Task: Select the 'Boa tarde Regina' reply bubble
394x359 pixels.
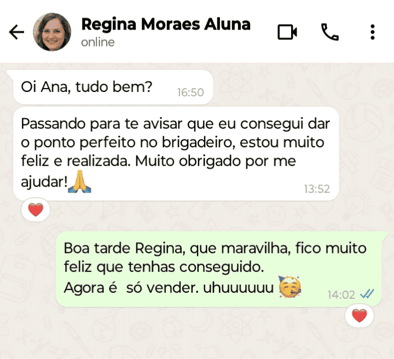Action: click(x=219, y=269)
